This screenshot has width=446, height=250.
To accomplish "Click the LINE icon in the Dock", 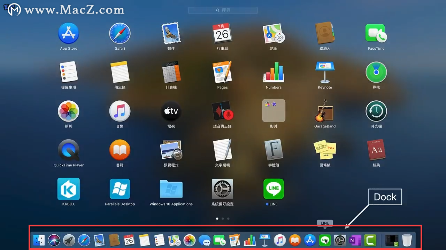I will (x=325, y=240).
